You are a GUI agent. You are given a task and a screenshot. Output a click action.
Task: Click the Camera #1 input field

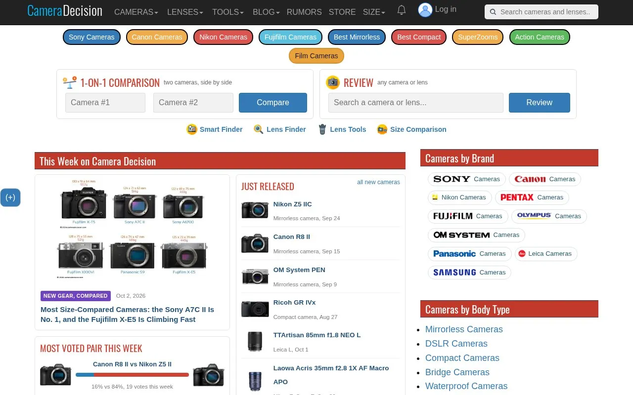(105, 103)
